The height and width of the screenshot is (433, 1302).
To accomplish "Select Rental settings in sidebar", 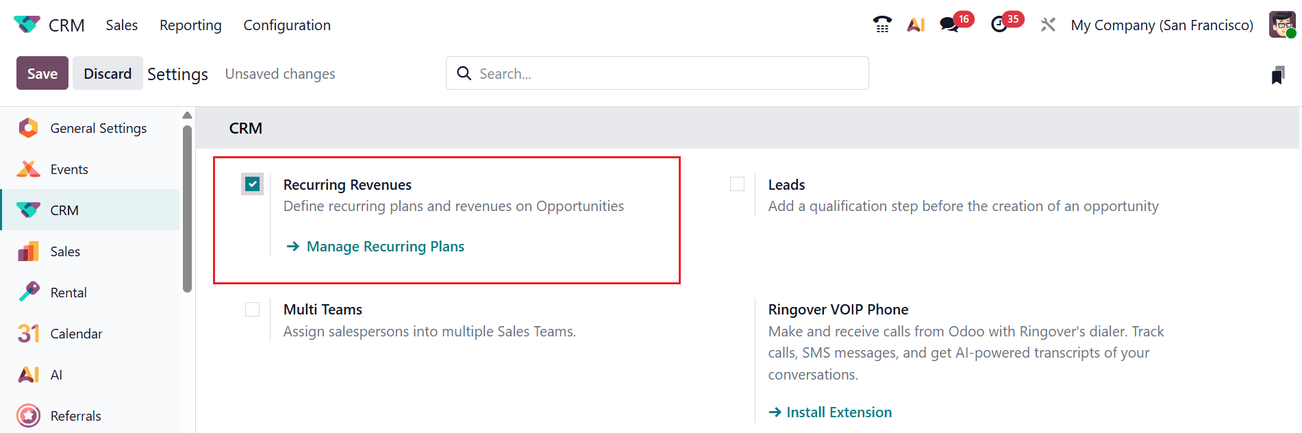I will click(x=90, y=293).
